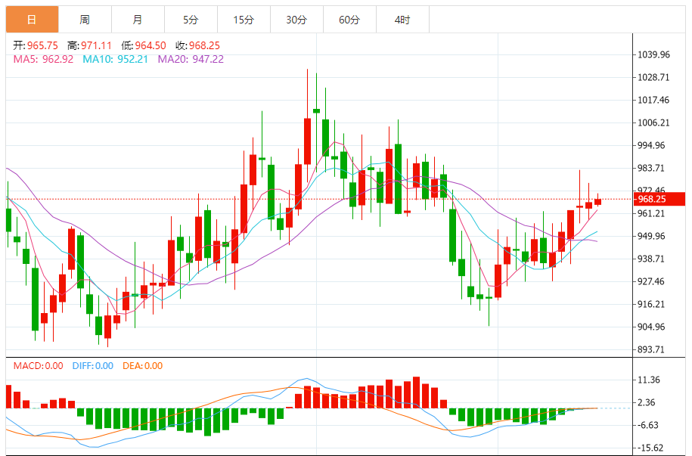Screen dimensions: 692x456
Task: Click the red current price tag 968.25
Action: click(x=659, y=199)
